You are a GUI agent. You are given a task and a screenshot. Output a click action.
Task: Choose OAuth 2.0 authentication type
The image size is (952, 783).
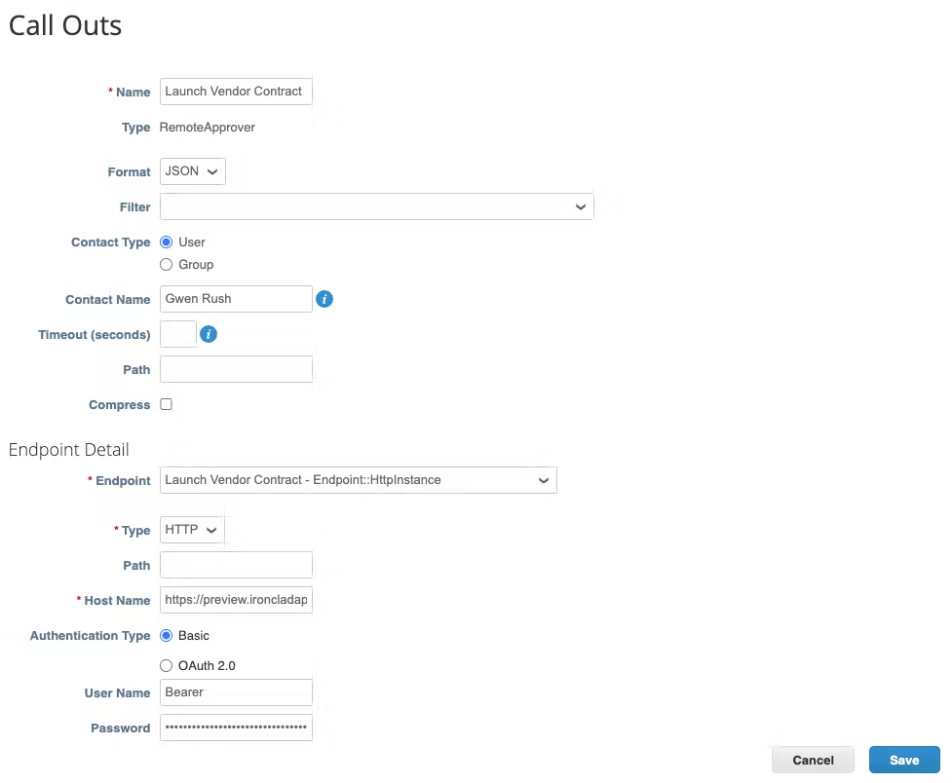point(166,666)
